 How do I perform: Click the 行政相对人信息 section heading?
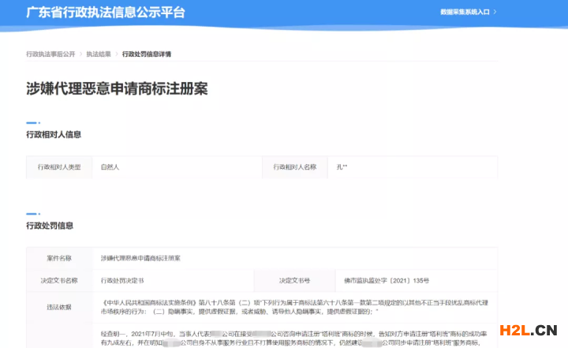click(54, 135)
